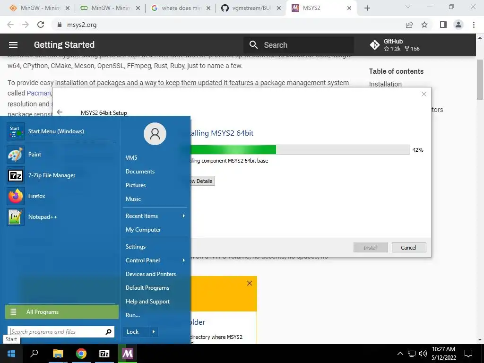Viewport: 484px width, 363px height.
Task: Open lock options arrow
Action: pyautogui.click(x=154, y=332)
